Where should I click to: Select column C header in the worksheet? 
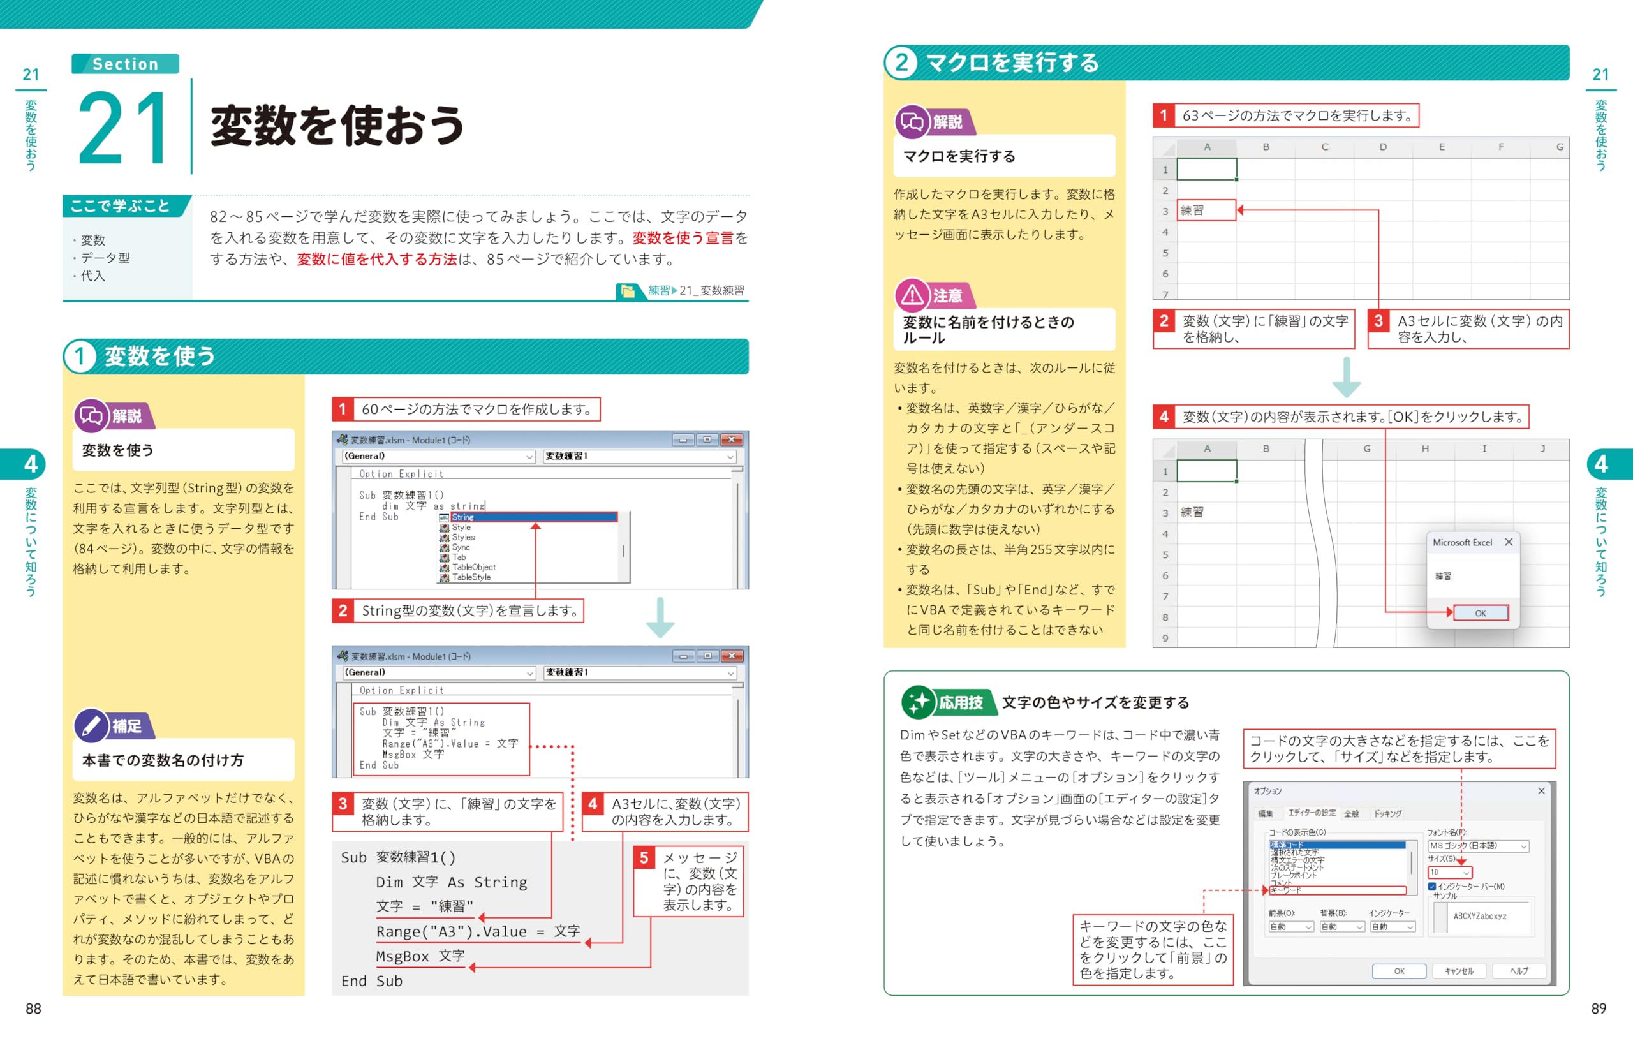click(x=1324, y=147)
